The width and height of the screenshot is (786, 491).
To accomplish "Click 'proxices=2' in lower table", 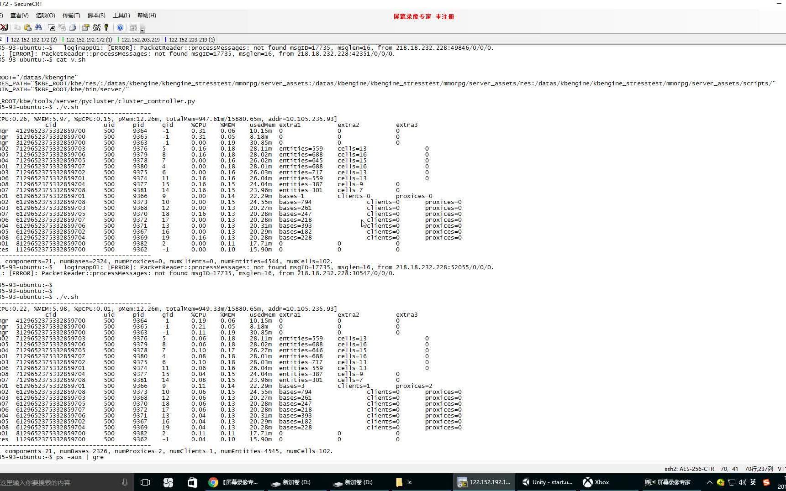I will coord(414,386).
